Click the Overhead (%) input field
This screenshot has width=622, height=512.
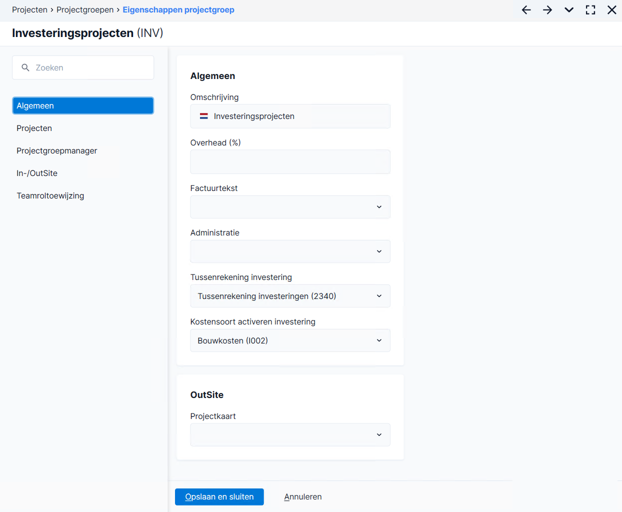coord(290,162)
